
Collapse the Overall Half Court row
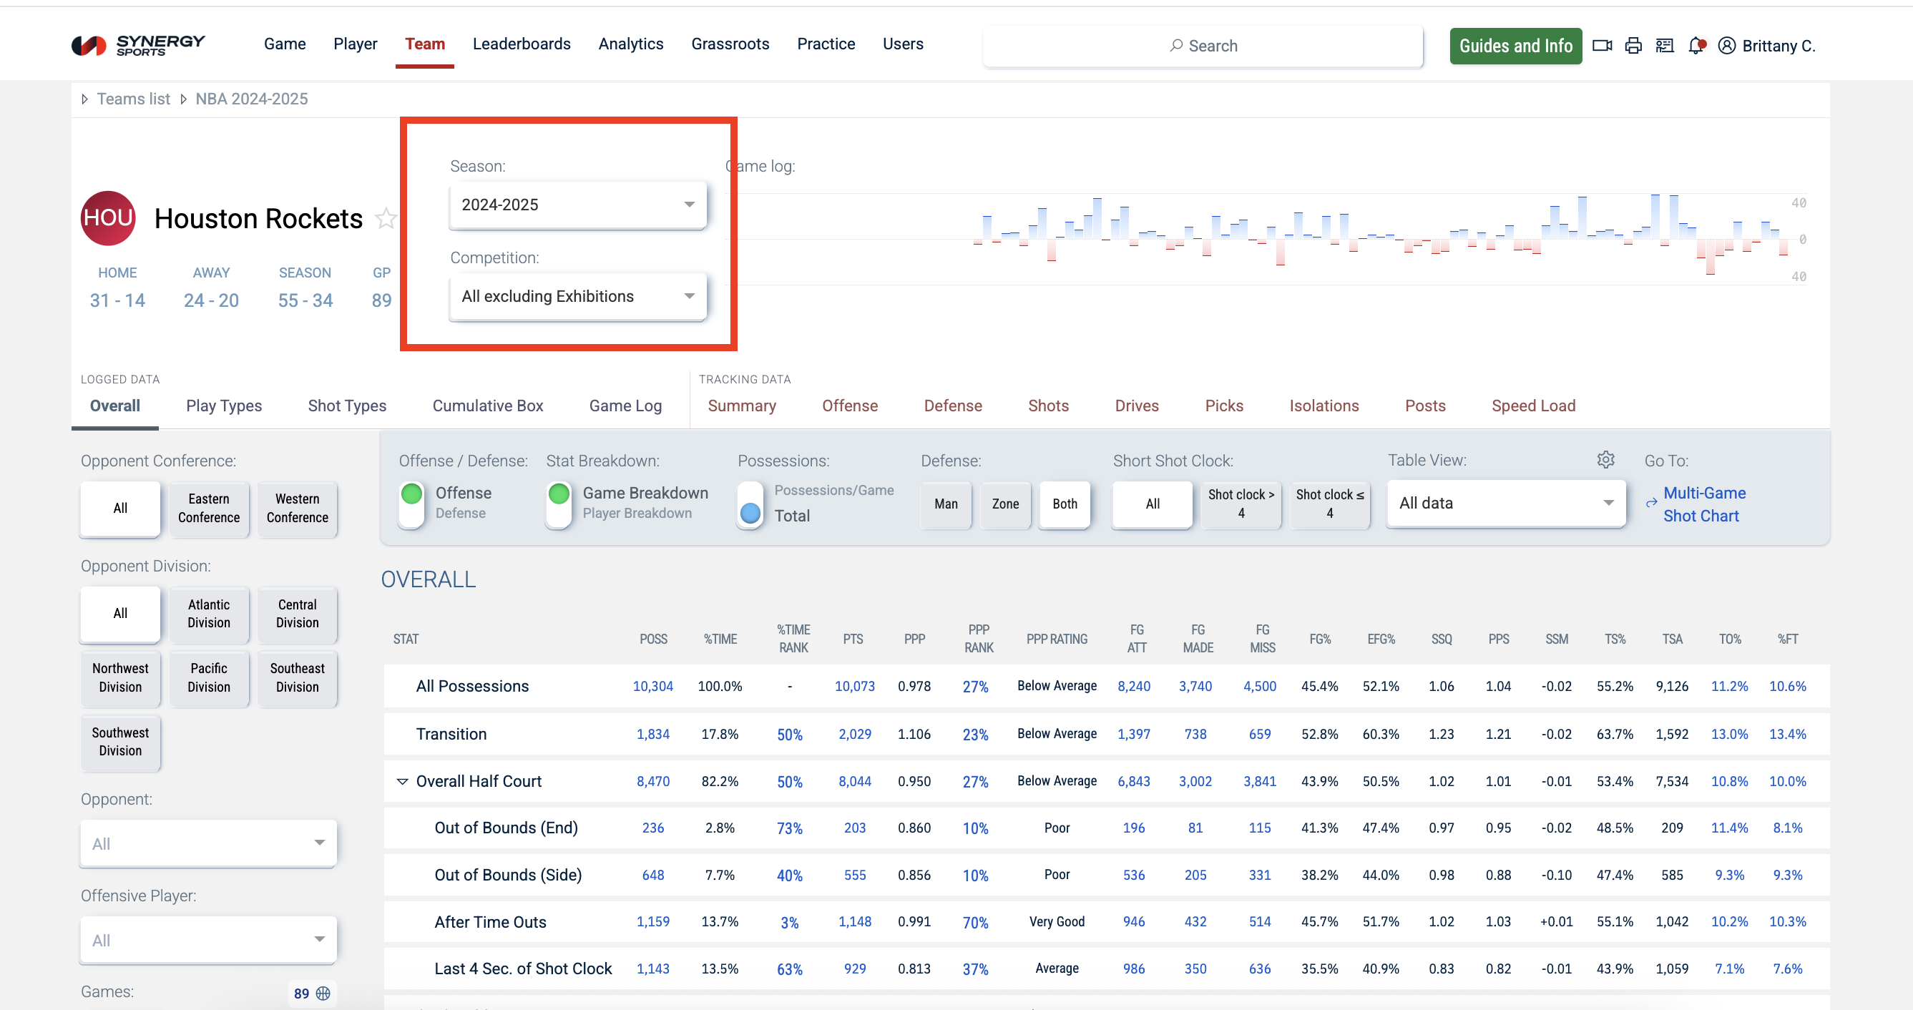403,781
